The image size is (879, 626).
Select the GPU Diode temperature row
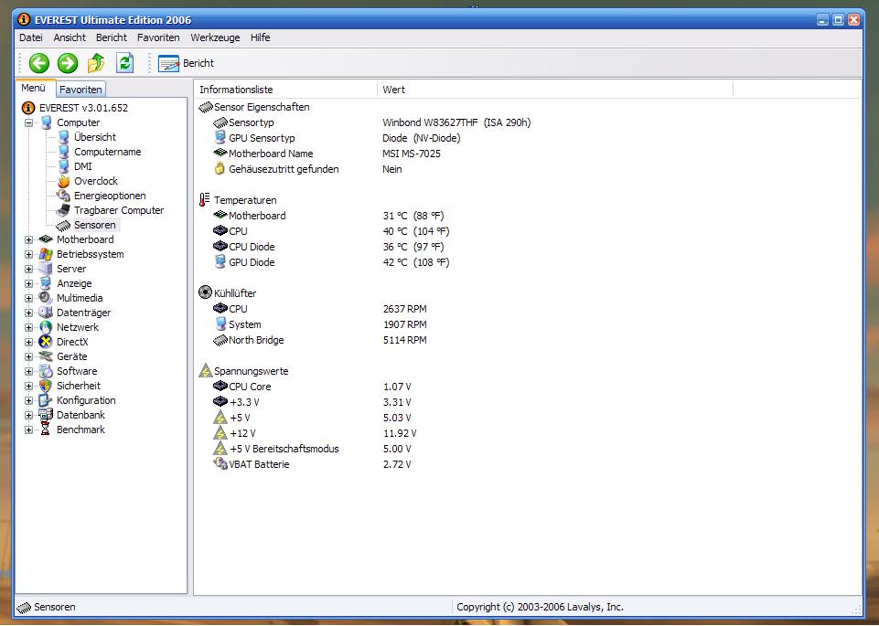coord(331,262)
